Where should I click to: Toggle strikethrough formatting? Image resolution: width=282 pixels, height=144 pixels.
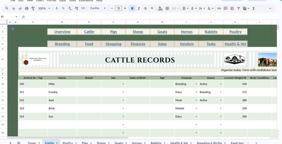click(x=145, y=8)
